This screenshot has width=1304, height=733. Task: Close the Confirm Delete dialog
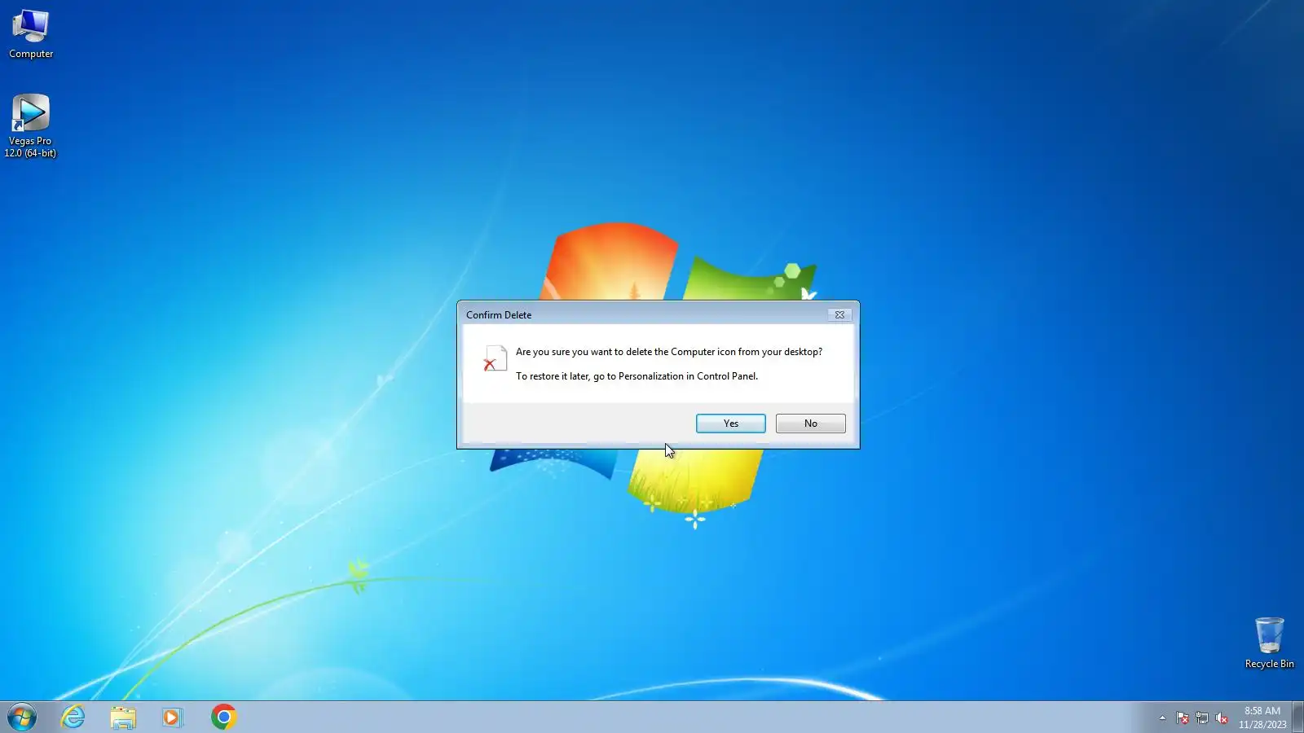(x=839, y=314)
